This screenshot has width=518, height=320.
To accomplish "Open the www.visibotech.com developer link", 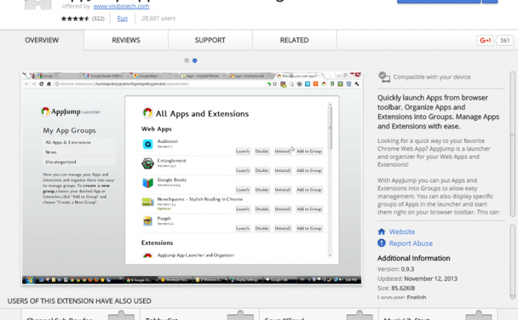I will [121, 6].
